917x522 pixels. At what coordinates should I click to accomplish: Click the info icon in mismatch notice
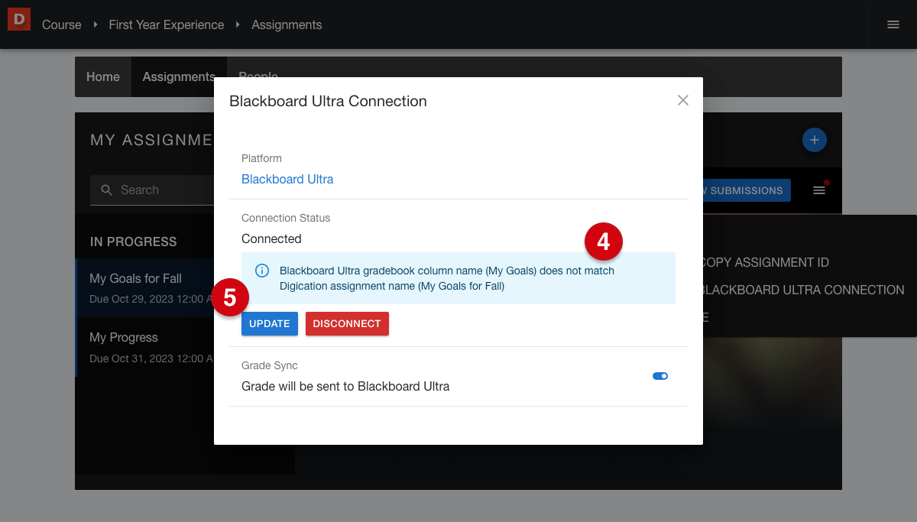click(x=262, y=271)
